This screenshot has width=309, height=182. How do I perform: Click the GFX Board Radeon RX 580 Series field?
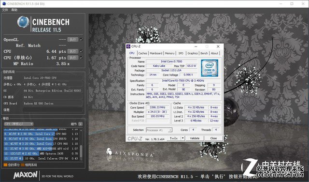pos(53,104)
